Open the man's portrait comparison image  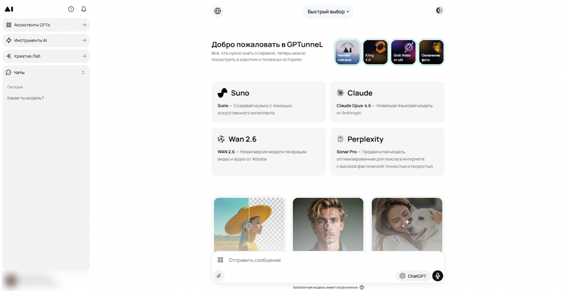tap(328, 224)
